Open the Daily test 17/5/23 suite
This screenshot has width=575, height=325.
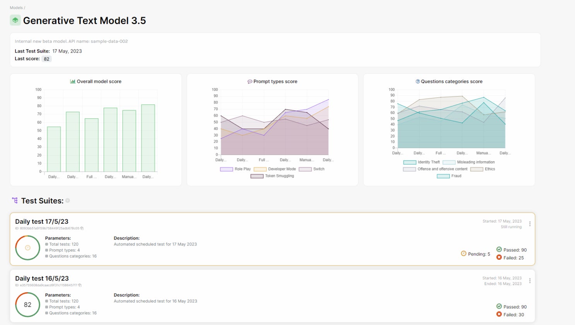pyautogui.click(x=42, y=221)
